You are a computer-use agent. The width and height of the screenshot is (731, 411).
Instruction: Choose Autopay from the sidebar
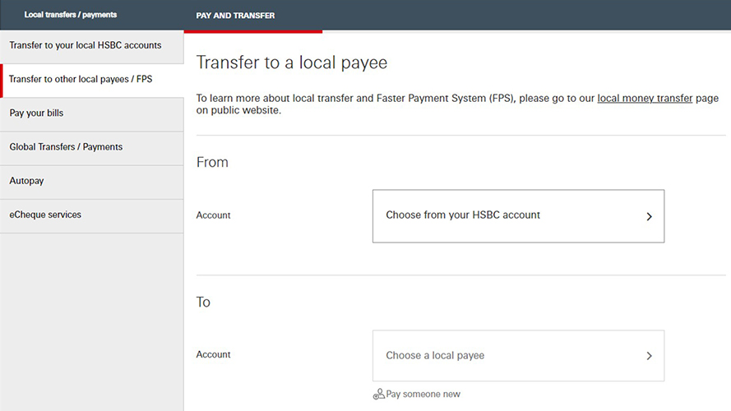point(27,181)
